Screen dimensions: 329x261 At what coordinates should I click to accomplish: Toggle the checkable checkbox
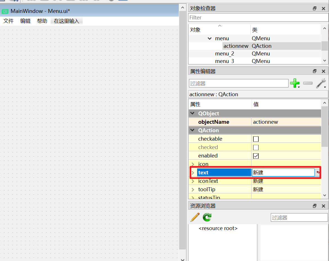point(256,139)
